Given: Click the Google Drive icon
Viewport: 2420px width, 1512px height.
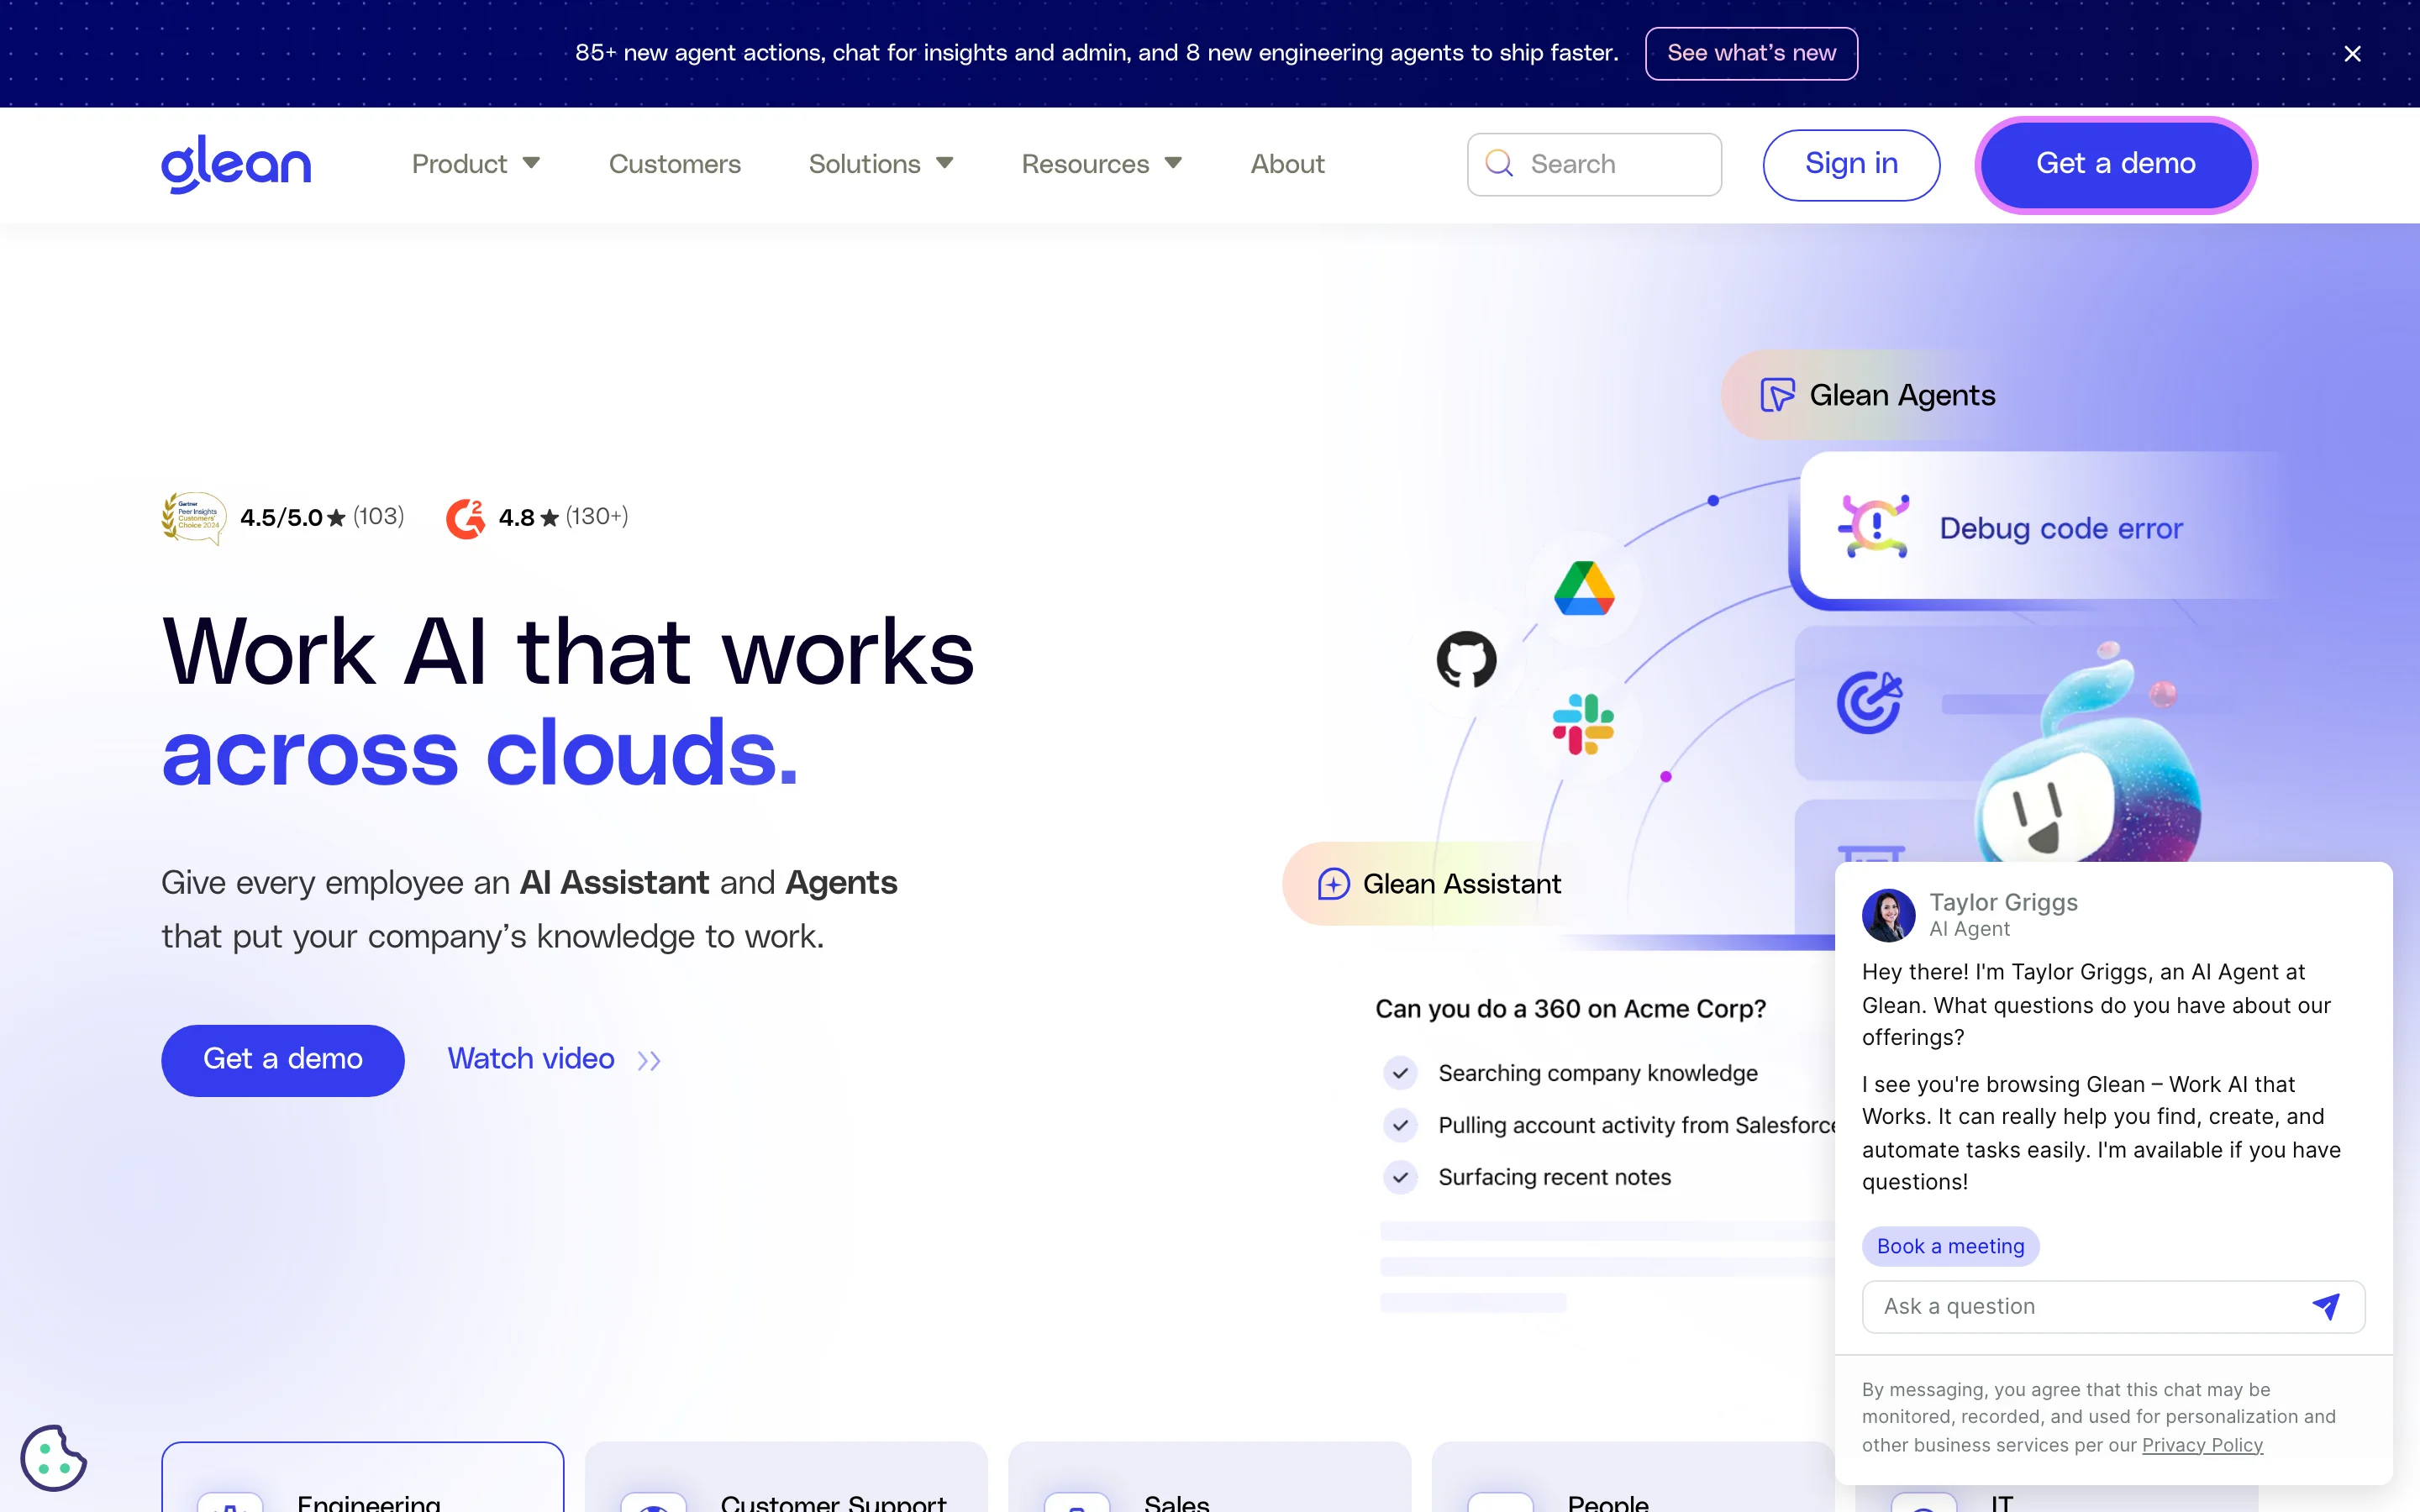Looking at the screenshot, I should point(1584,589).
